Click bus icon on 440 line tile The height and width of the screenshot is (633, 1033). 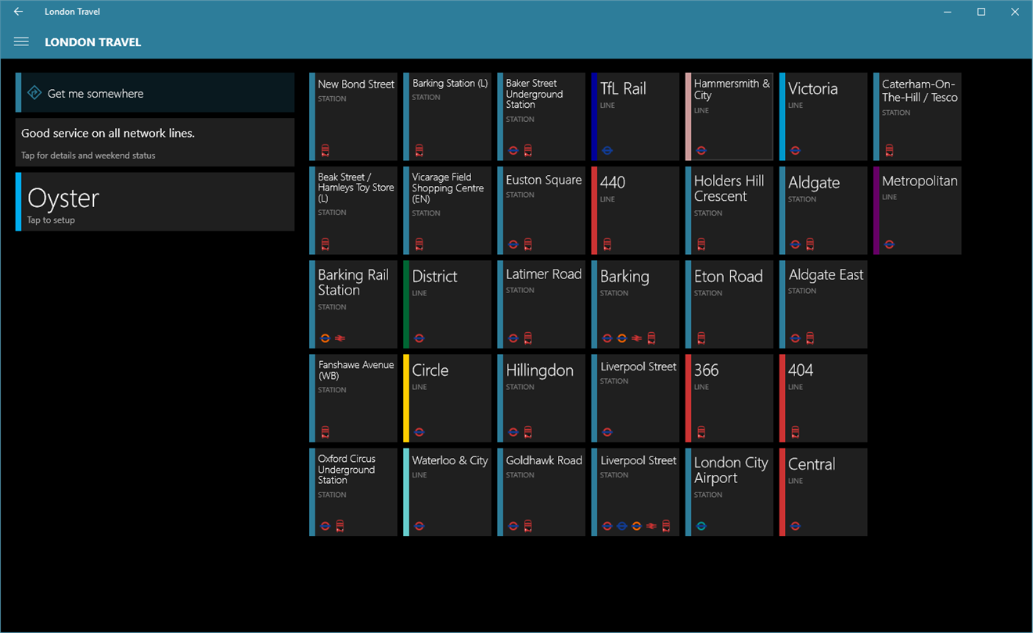pyautogui.click(x=607, y=245)
